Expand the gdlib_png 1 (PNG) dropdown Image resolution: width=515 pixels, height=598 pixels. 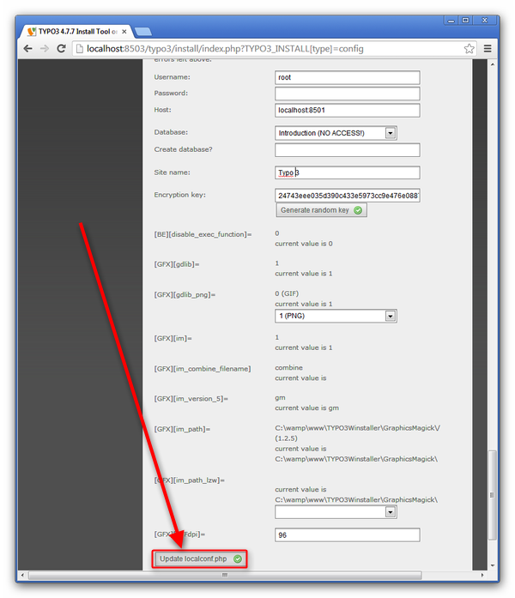point(336,316)
